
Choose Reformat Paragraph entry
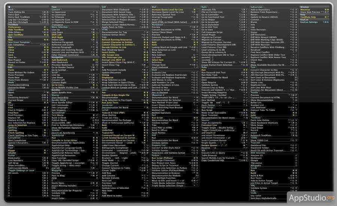[62, 42]
